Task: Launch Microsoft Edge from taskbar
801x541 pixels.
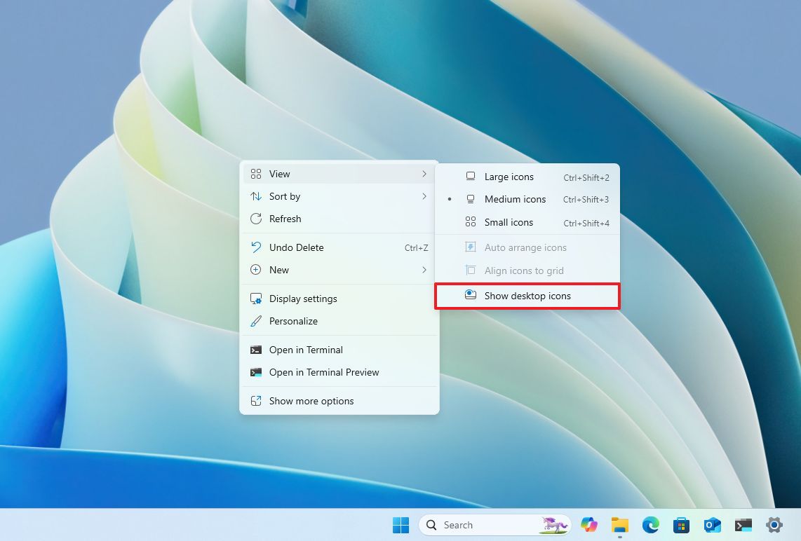Action: click(x=651, y=525)
